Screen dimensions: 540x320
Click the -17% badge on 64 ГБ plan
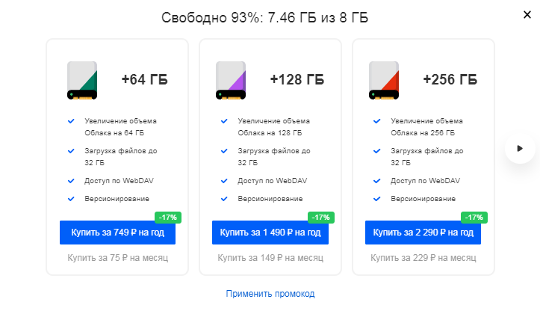tap(168, 218)
